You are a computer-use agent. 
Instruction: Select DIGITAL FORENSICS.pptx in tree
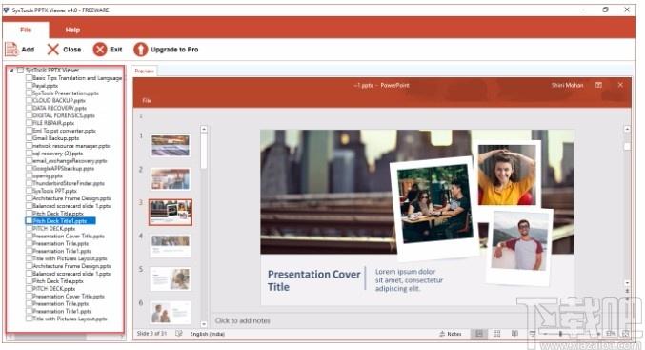[x=63, y=115]
